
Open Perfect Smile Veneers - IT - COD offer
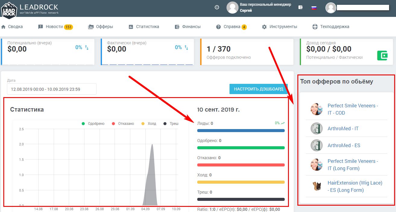353,109
